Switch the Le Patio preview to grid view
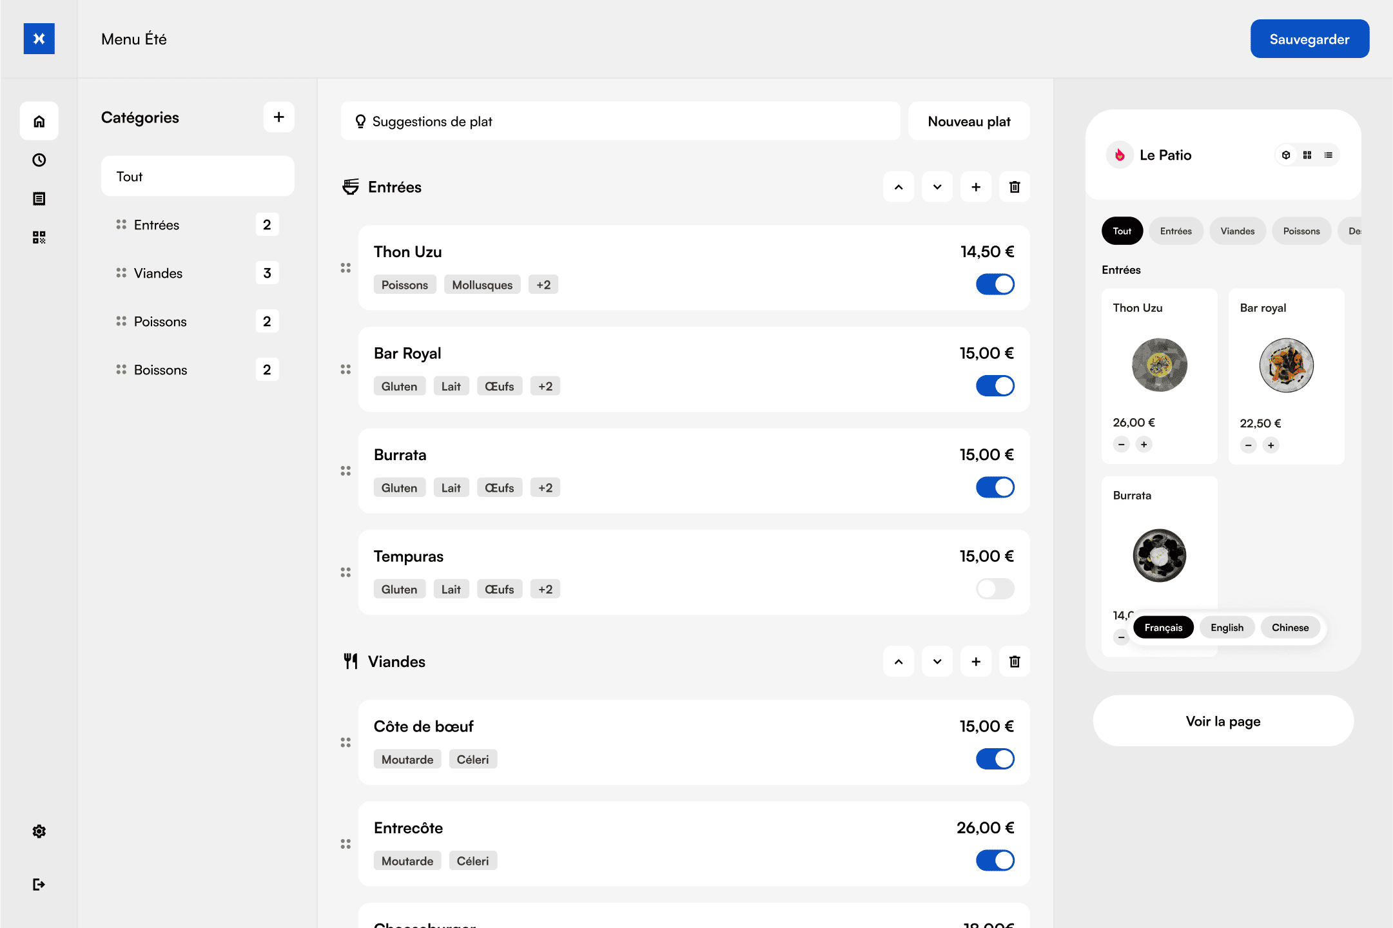This screenshot has width=1393, height=928. click(1307, 155)
